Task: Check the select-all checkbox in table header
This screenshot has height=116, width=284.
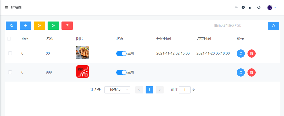Action: pos(9,39)
